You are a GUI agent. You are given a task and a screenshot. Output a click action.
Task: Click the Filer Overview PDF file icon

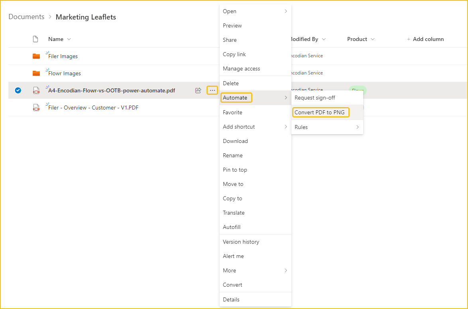tap(36, 108)
